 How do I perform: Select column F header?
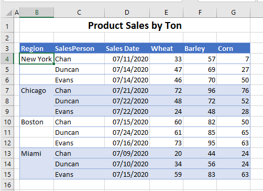tap(200, 13)
